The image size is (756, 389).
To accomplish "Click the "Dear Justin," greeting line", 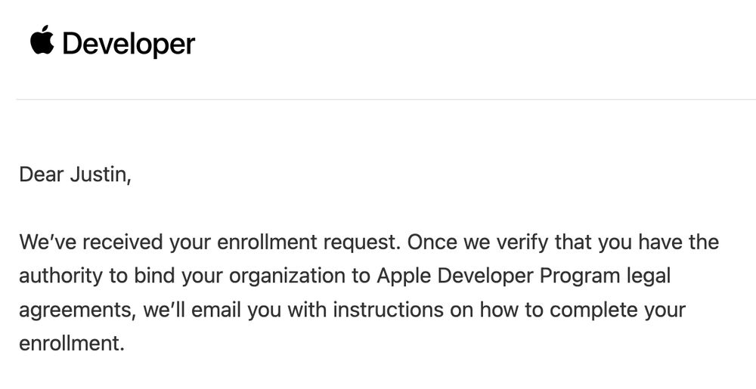I will coord(75,177).
